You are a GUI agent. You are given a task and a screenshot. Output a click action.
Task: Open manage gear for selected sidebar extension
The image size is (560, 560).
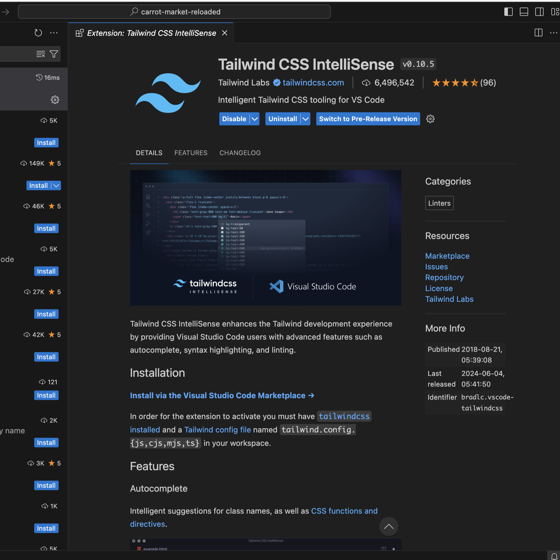[x=55, y=100]
